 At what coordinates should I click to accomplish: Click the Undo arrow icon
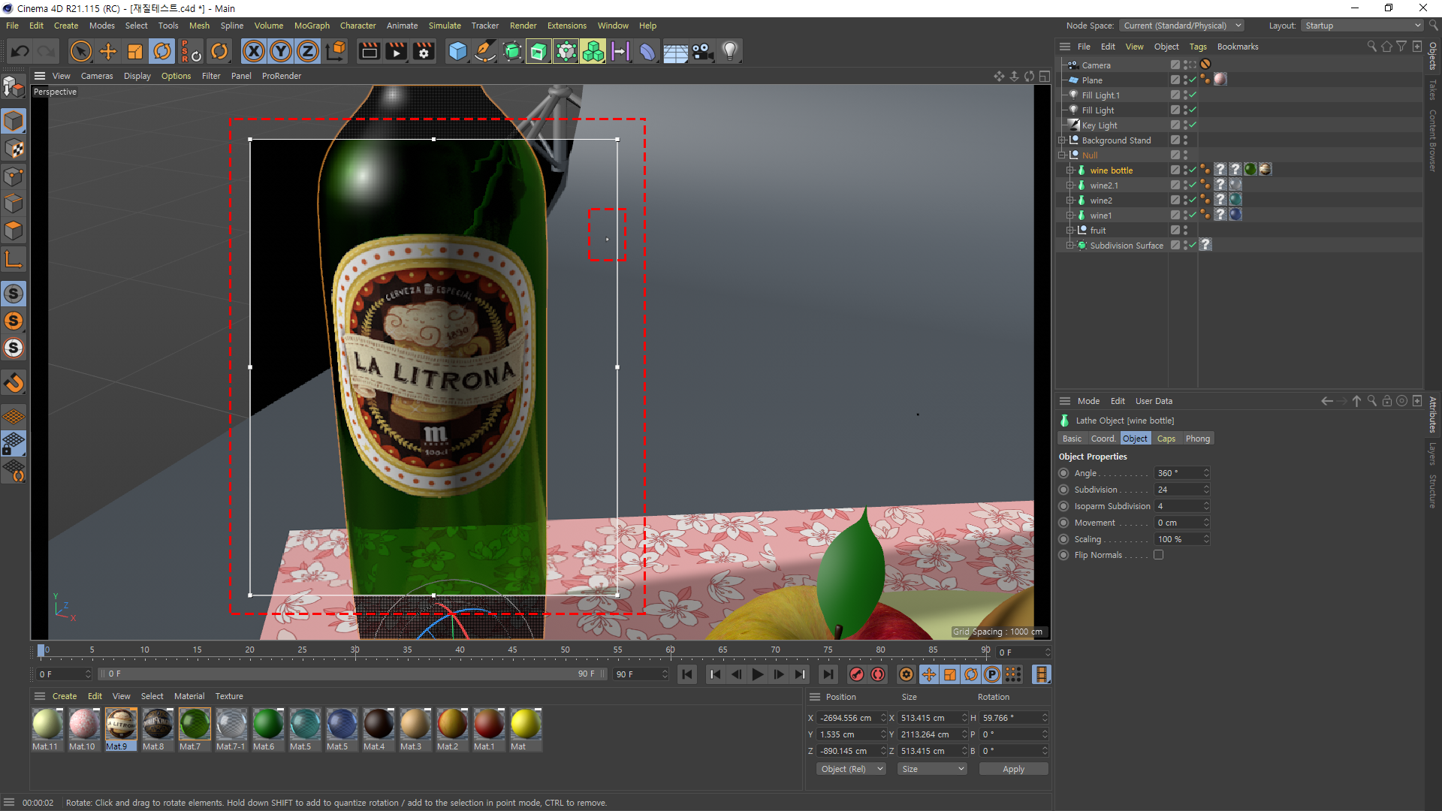[20, 51]
